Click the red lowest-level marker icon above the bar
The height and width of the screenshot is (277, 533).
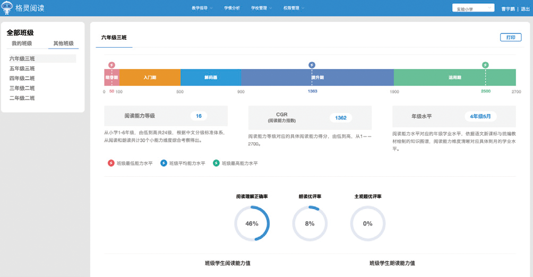(111, 65)
